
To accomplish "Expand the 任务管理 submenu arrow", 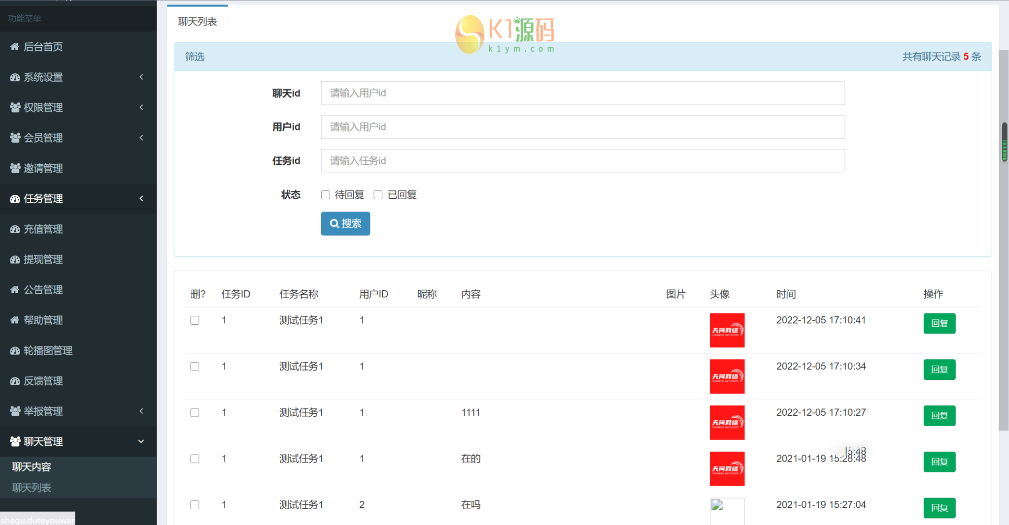I will pos(141,199).
